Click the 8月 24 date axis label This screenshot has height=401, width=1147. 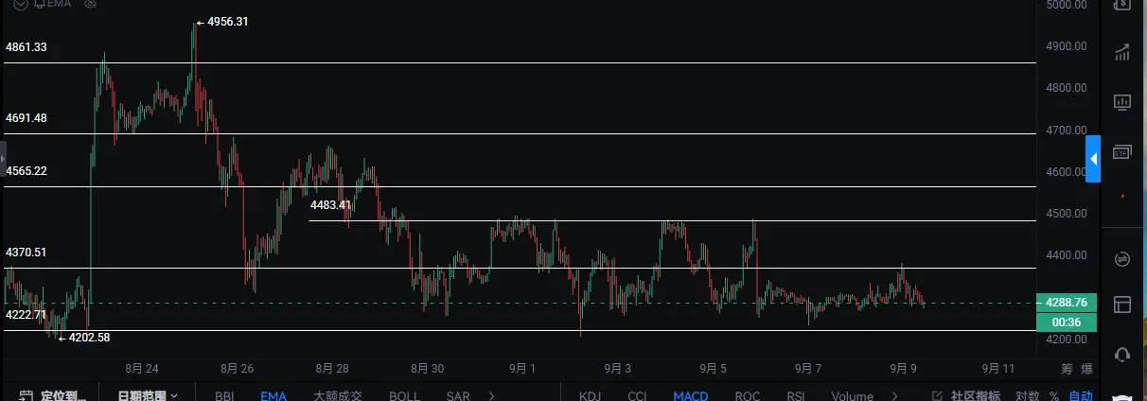point(141,369)
